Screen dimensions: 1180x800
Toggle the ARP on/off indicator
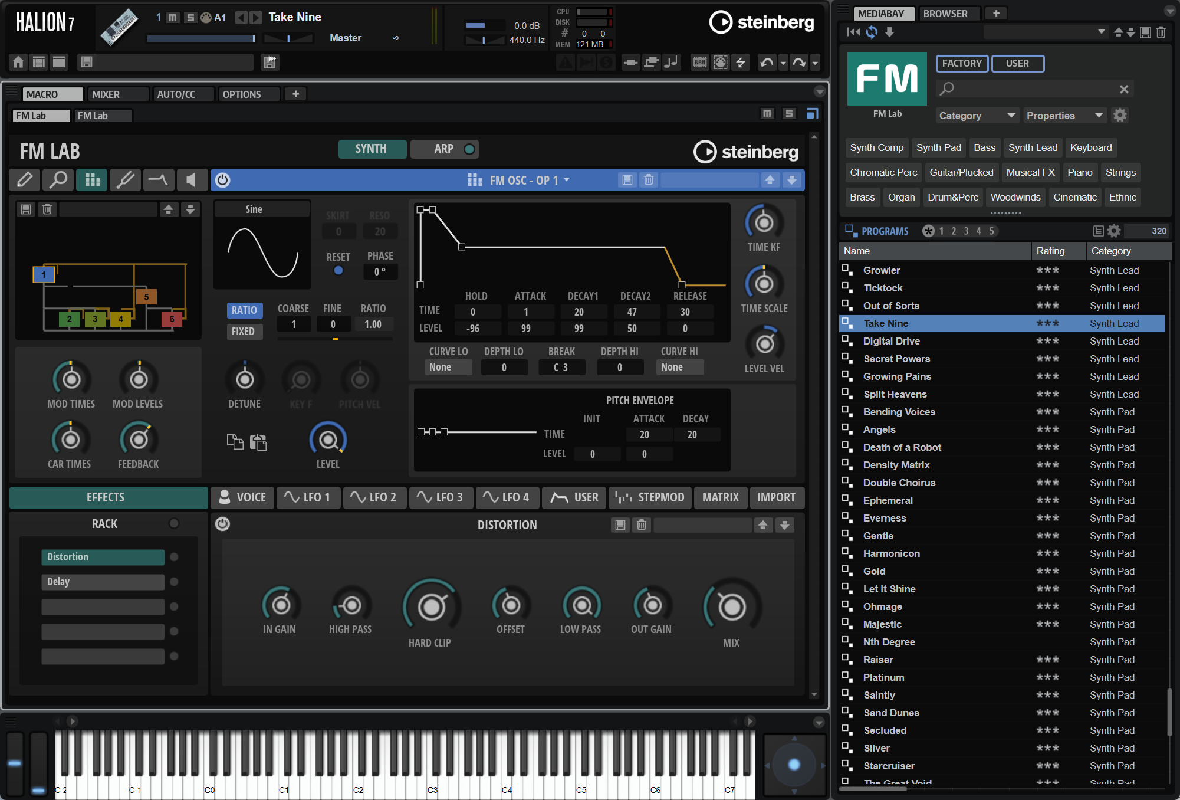click(x=469, y=149)
